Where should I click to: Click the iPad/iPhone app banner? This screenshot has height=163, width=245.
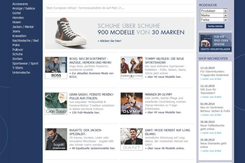(215, 42)
